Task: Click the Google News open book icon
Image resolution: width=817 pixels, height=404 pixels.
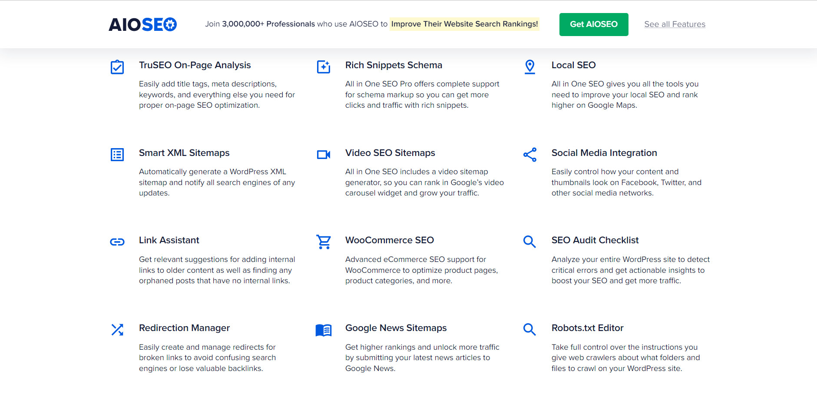Action: point(324,330)
